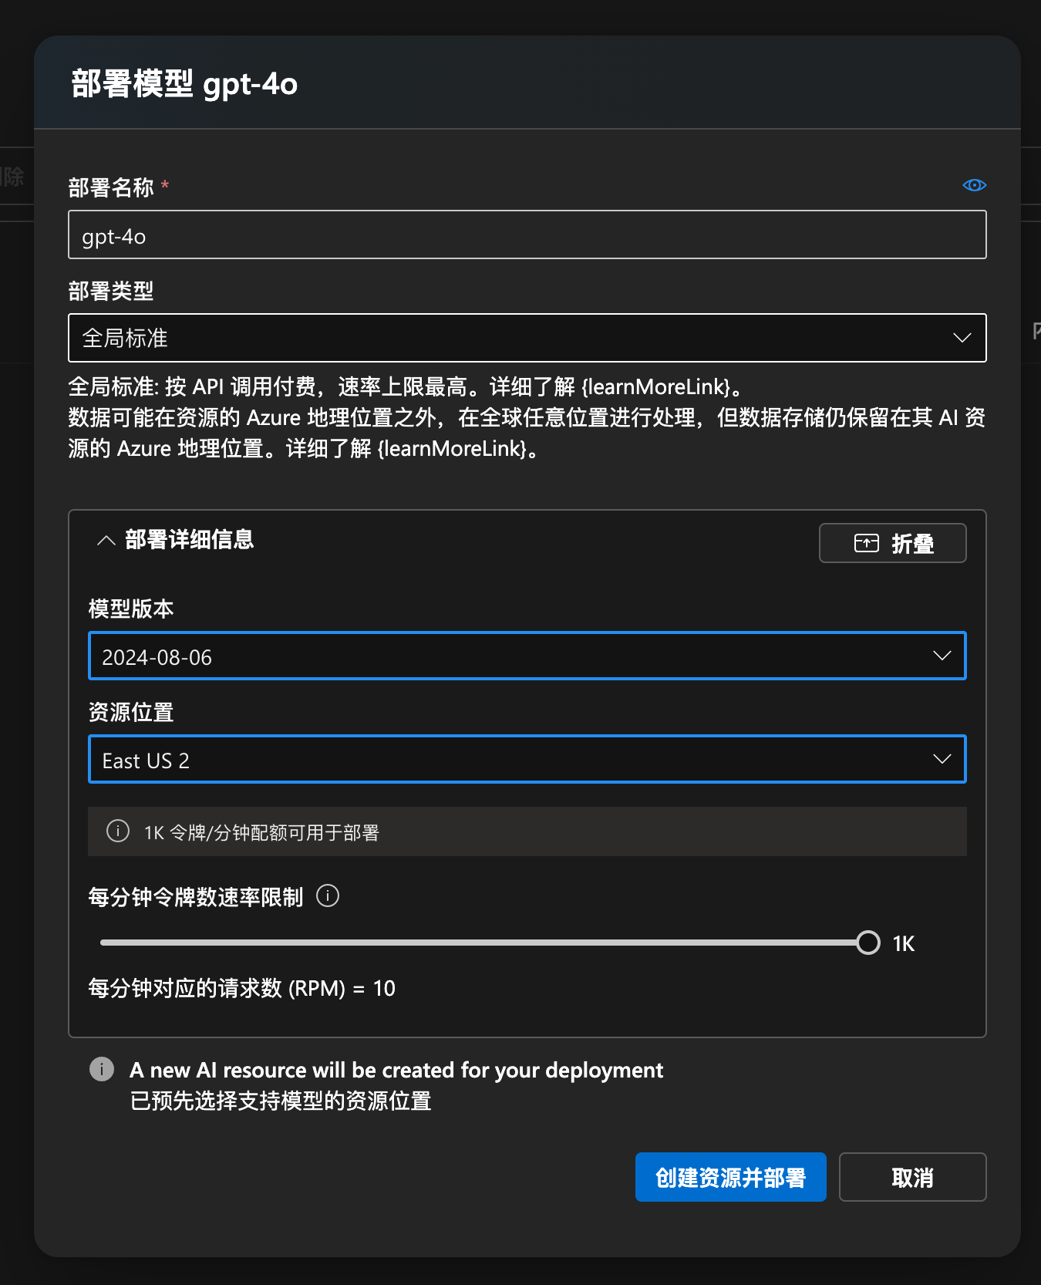This screenshot has height=1285, width=1041.
Task: Open the 资源位置 dropdown showing East US 2
Action: tap(527, 760)
